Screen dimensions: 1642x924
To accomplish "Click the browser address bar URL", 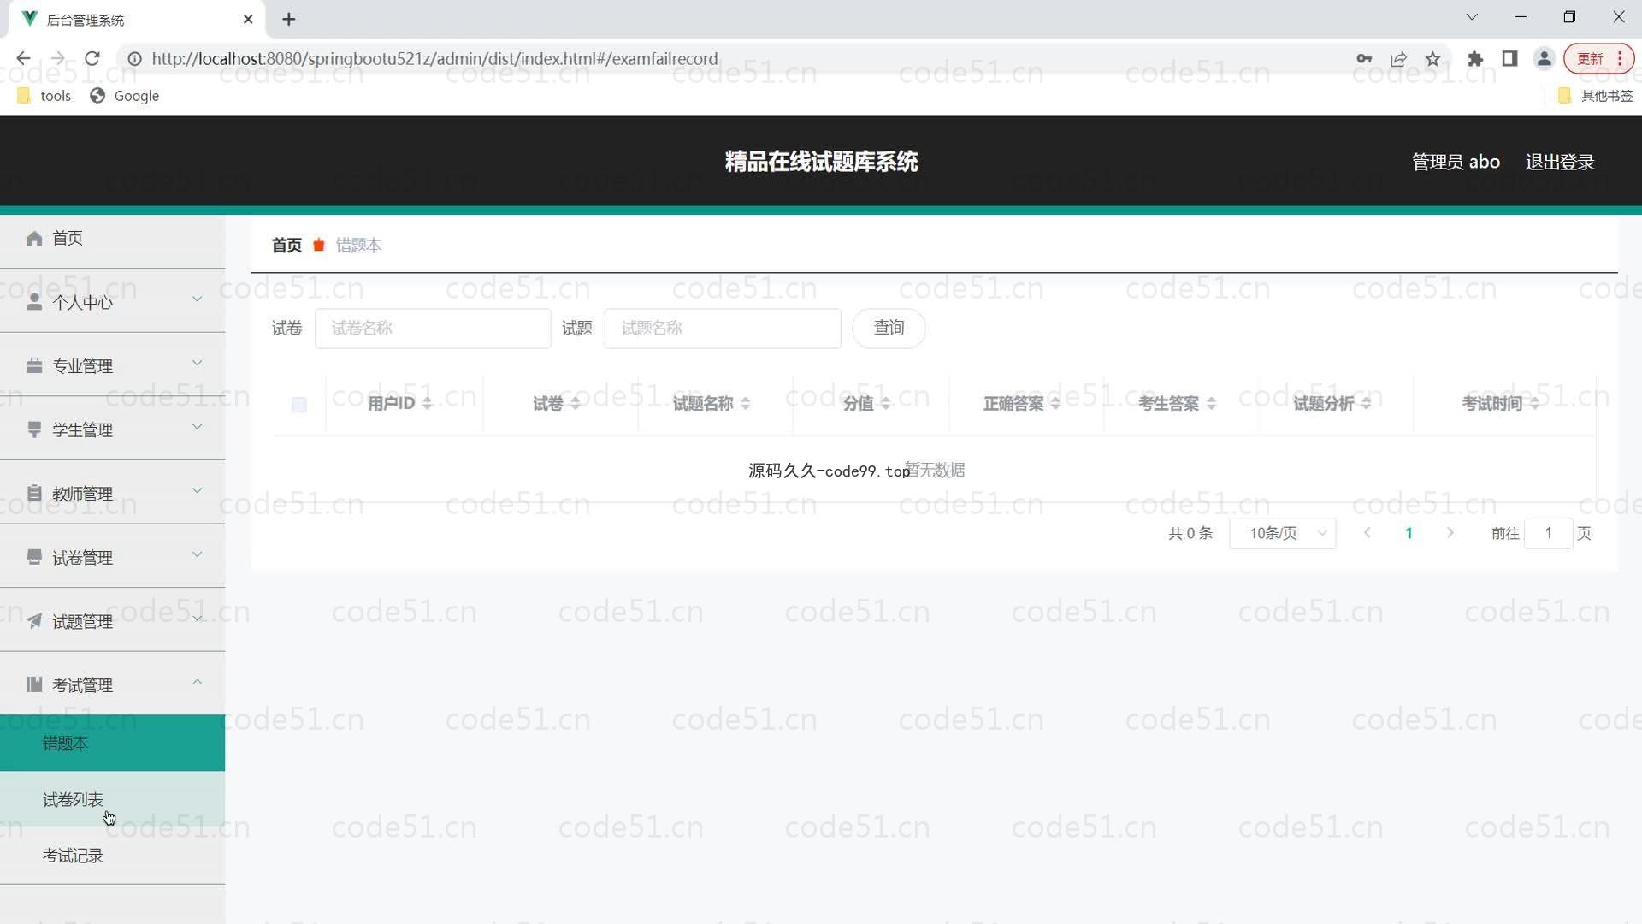I will (x=434, y=58).
